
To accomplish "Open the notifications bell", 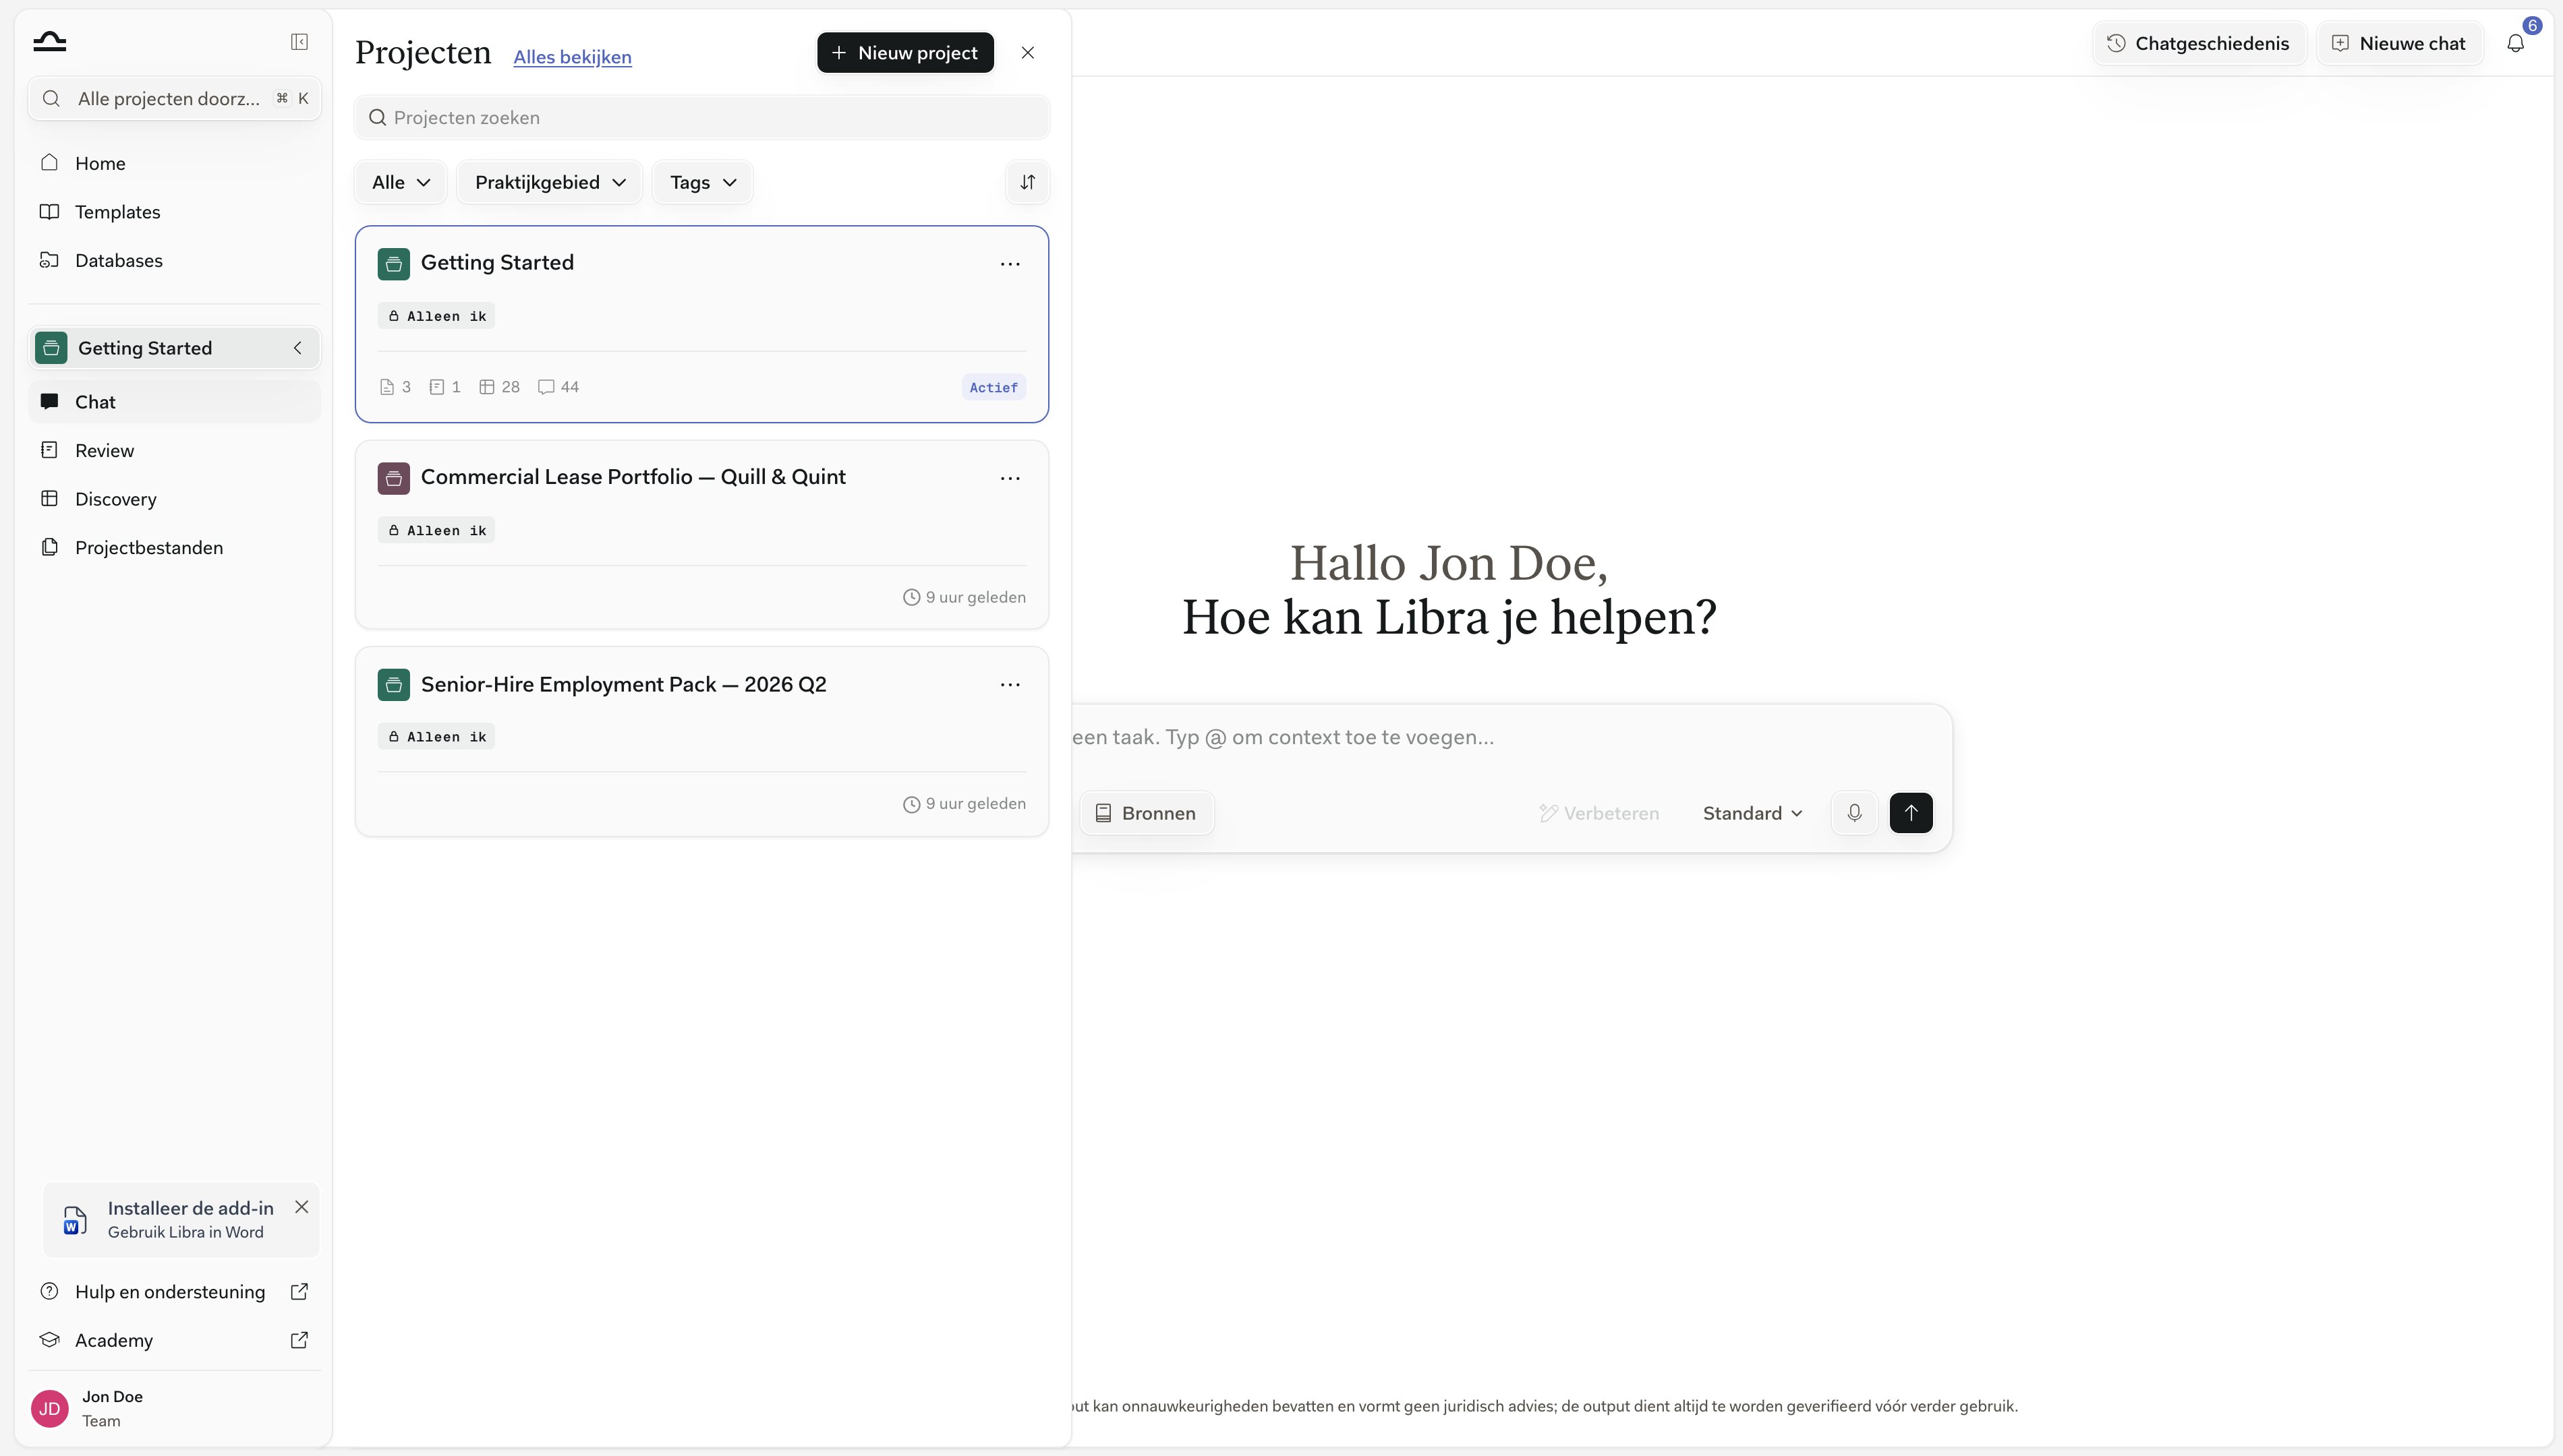I will (x=2515, y=43).
